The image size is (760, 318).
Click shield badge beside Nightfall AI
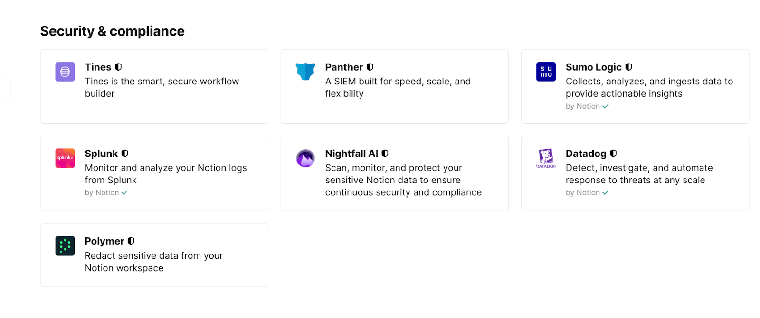click(x=385, y=154)
